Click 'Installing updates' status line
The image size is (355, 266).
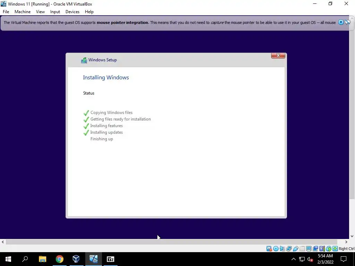pos(106,132)
